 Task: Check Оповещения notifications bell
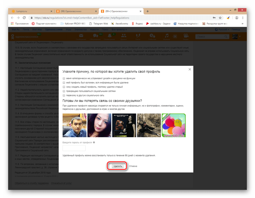point(110,36)
